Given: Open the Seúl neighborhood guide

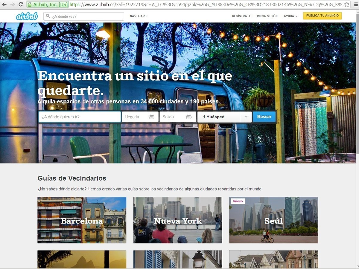Looking at the screenshot, I should click(x=273, y=220).
